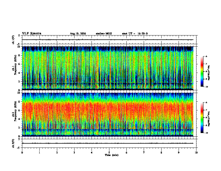Click the ch.1 voltage waveform strip
Viewport: 221px width, 171px height.
coord(109,40)
